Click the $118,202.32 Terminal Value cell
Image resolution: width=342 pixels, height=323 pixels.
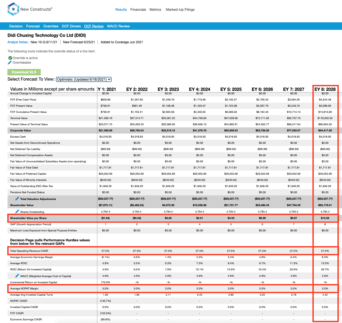325,118
